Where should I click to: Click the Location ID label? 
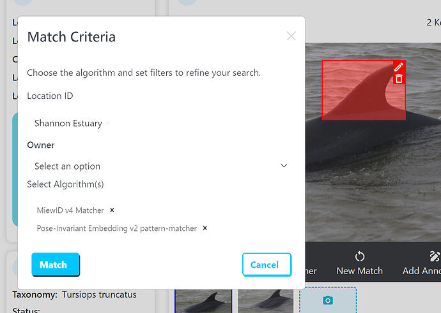coord(50,96)
